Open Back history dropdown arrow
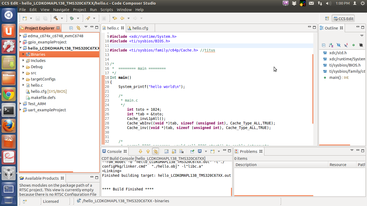 click(128, 18)
